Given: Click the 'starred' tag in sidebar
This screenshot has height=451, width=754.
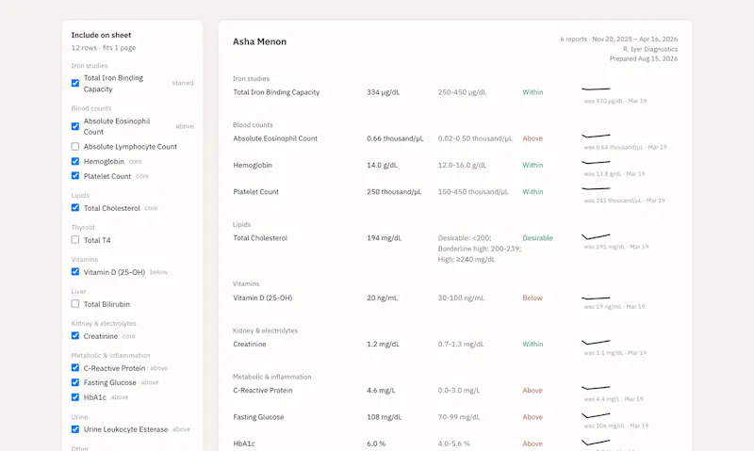Looking at the screenshot, I should 183,83.
